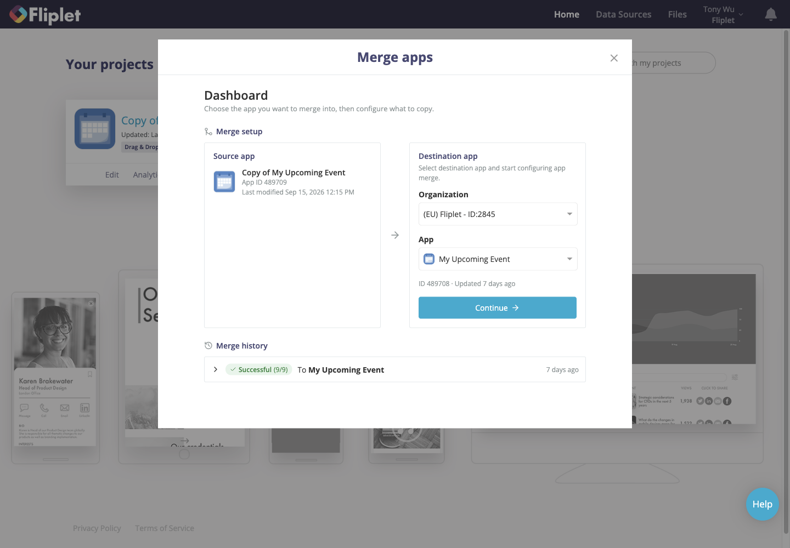
Task: Open the Terms of Service link
Action: [165, 528]
